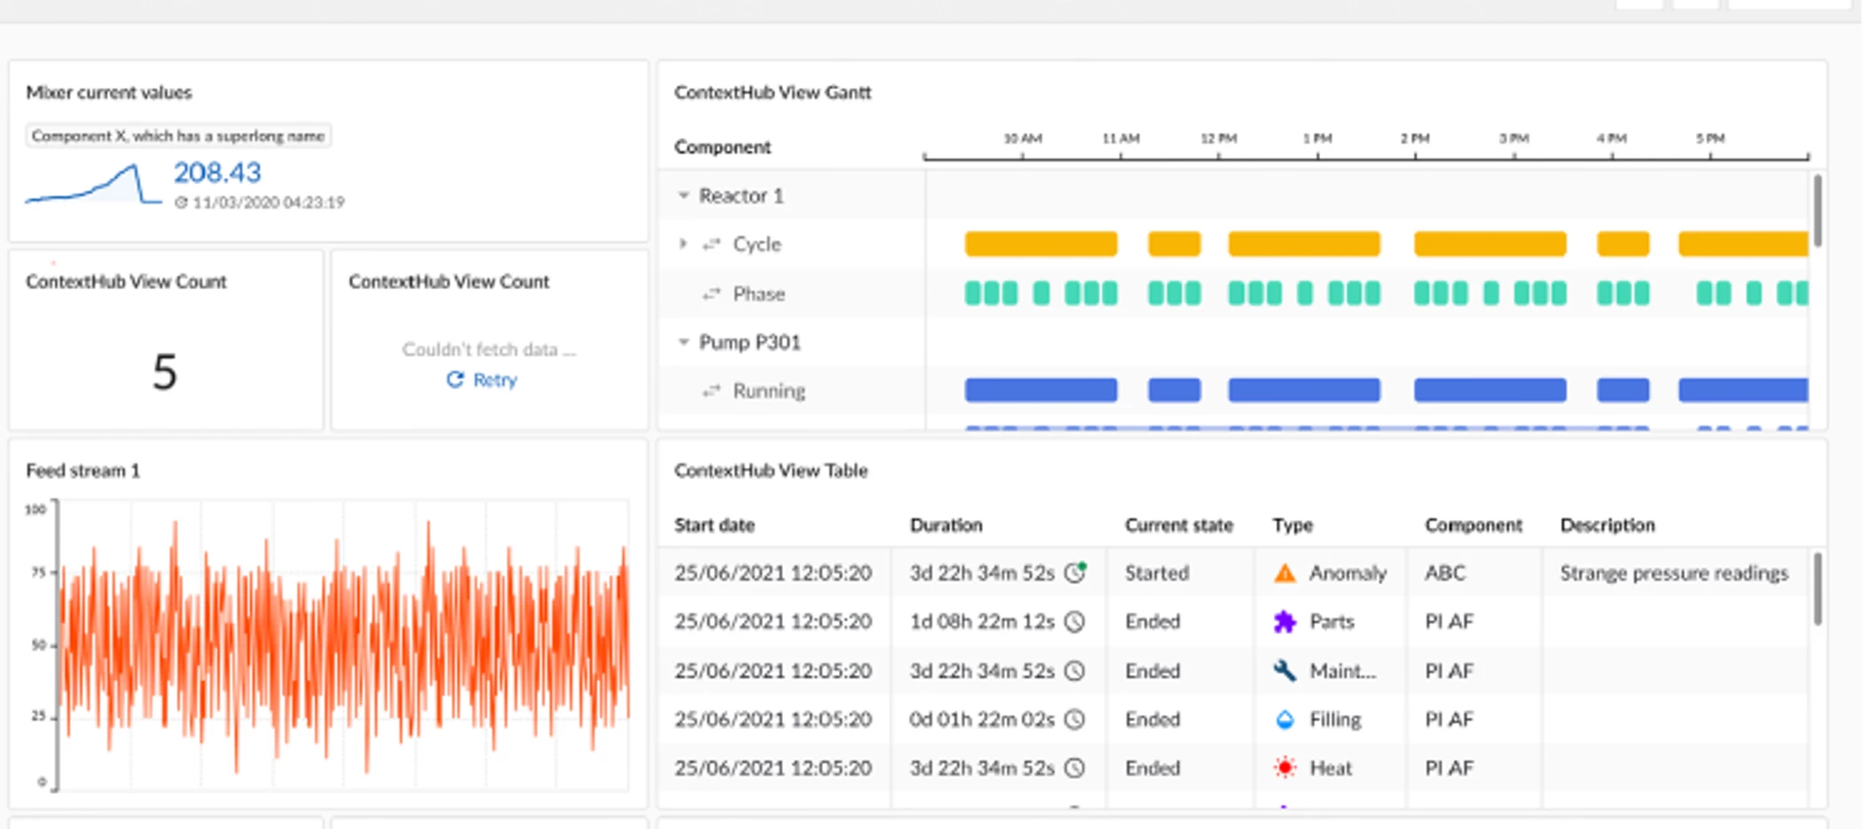Screen dimensions: 1865x829
Task: Click the clock icon beside the Started event duration
Action: click(x=1075, y=572)
